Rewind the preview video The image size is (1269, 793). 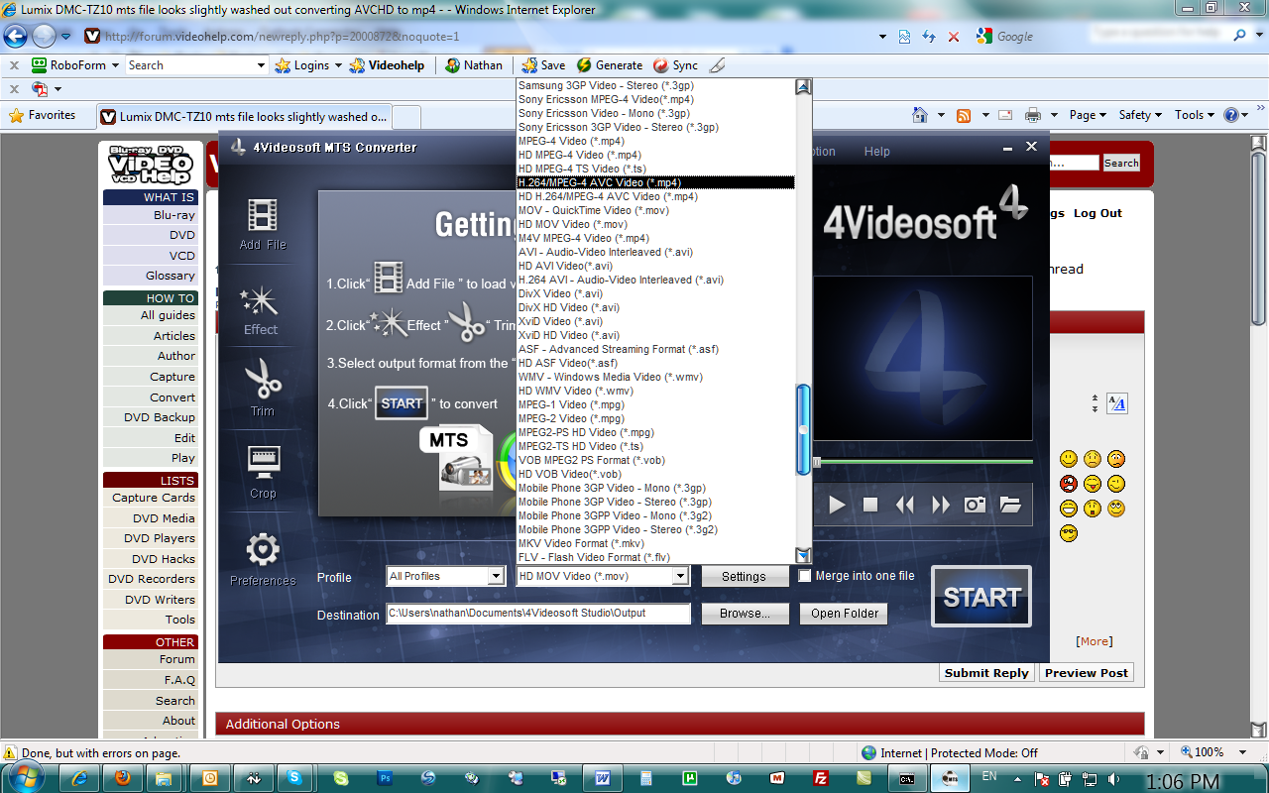pos(904,505)
